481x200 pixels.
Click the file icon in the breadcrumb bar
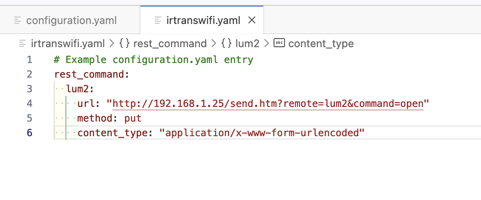point(23,43)
